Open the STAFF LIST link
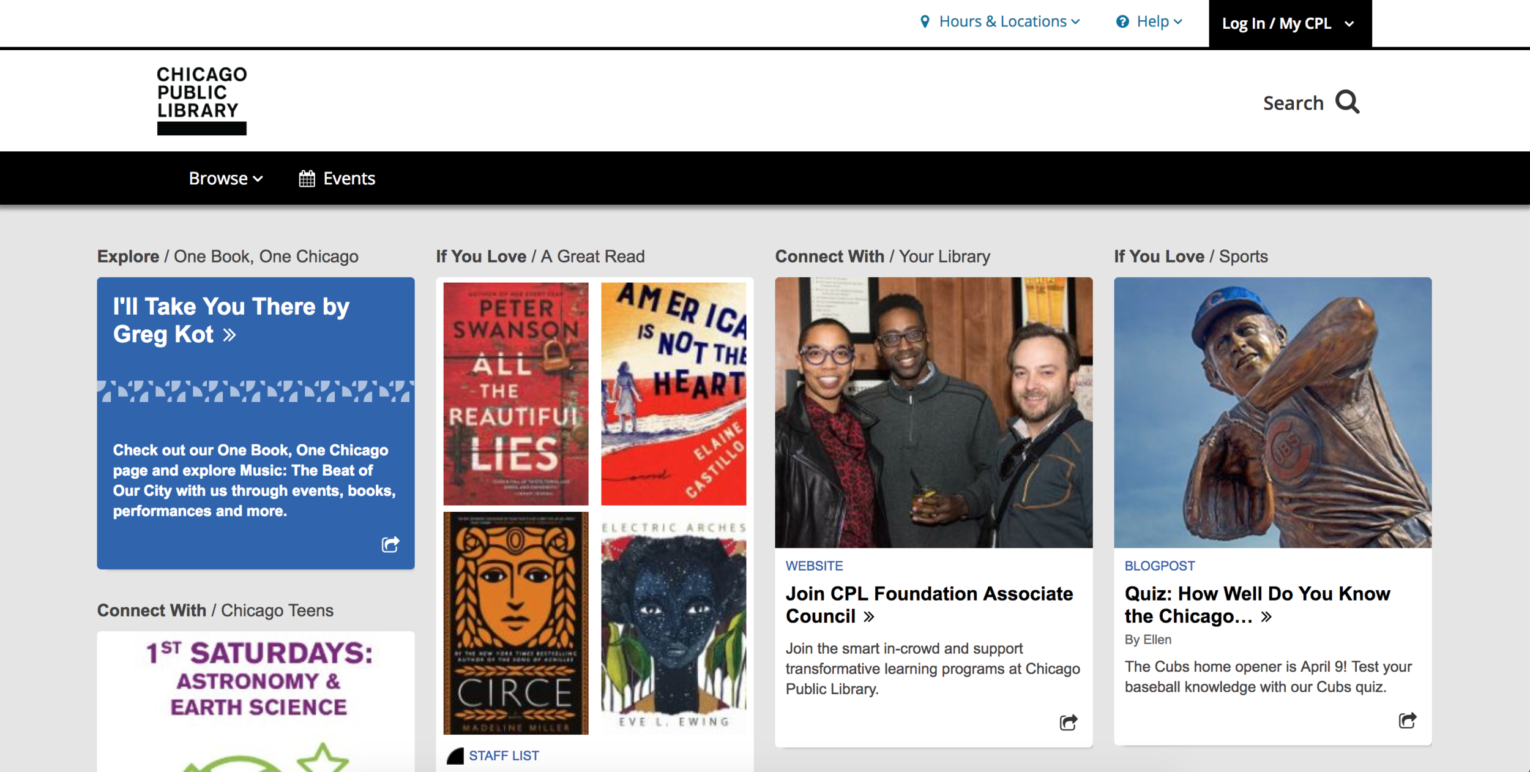The height and width of the screenshot is (772, 1530). [x=504, y=756]
